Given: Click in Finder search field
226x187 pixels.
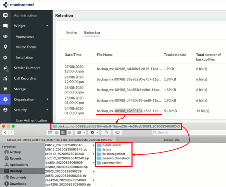Looking at the screenshot, I should pos(189,132).
